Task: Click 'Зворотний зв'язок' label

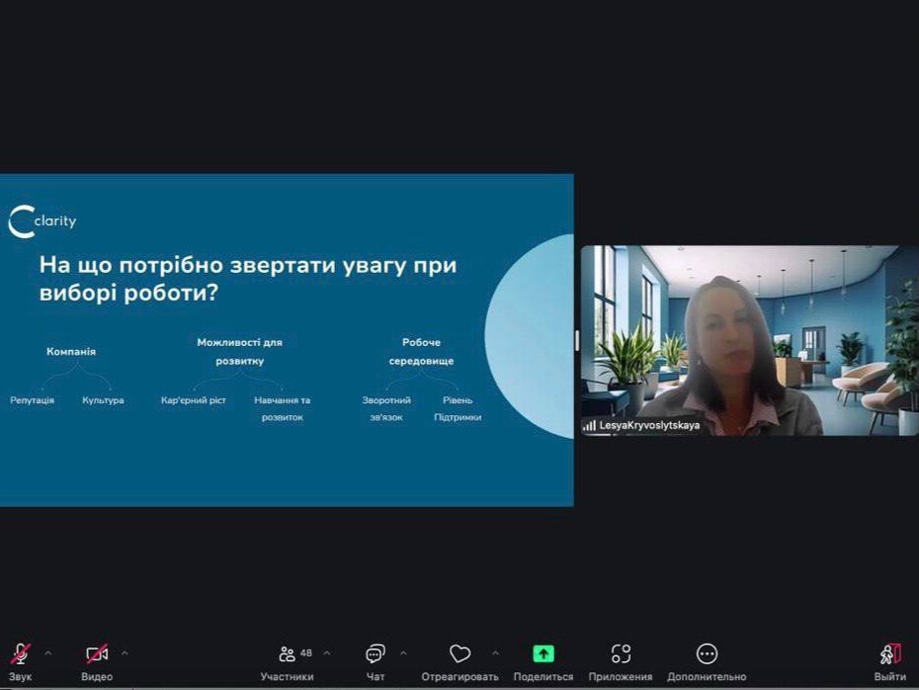Action: 386,408
